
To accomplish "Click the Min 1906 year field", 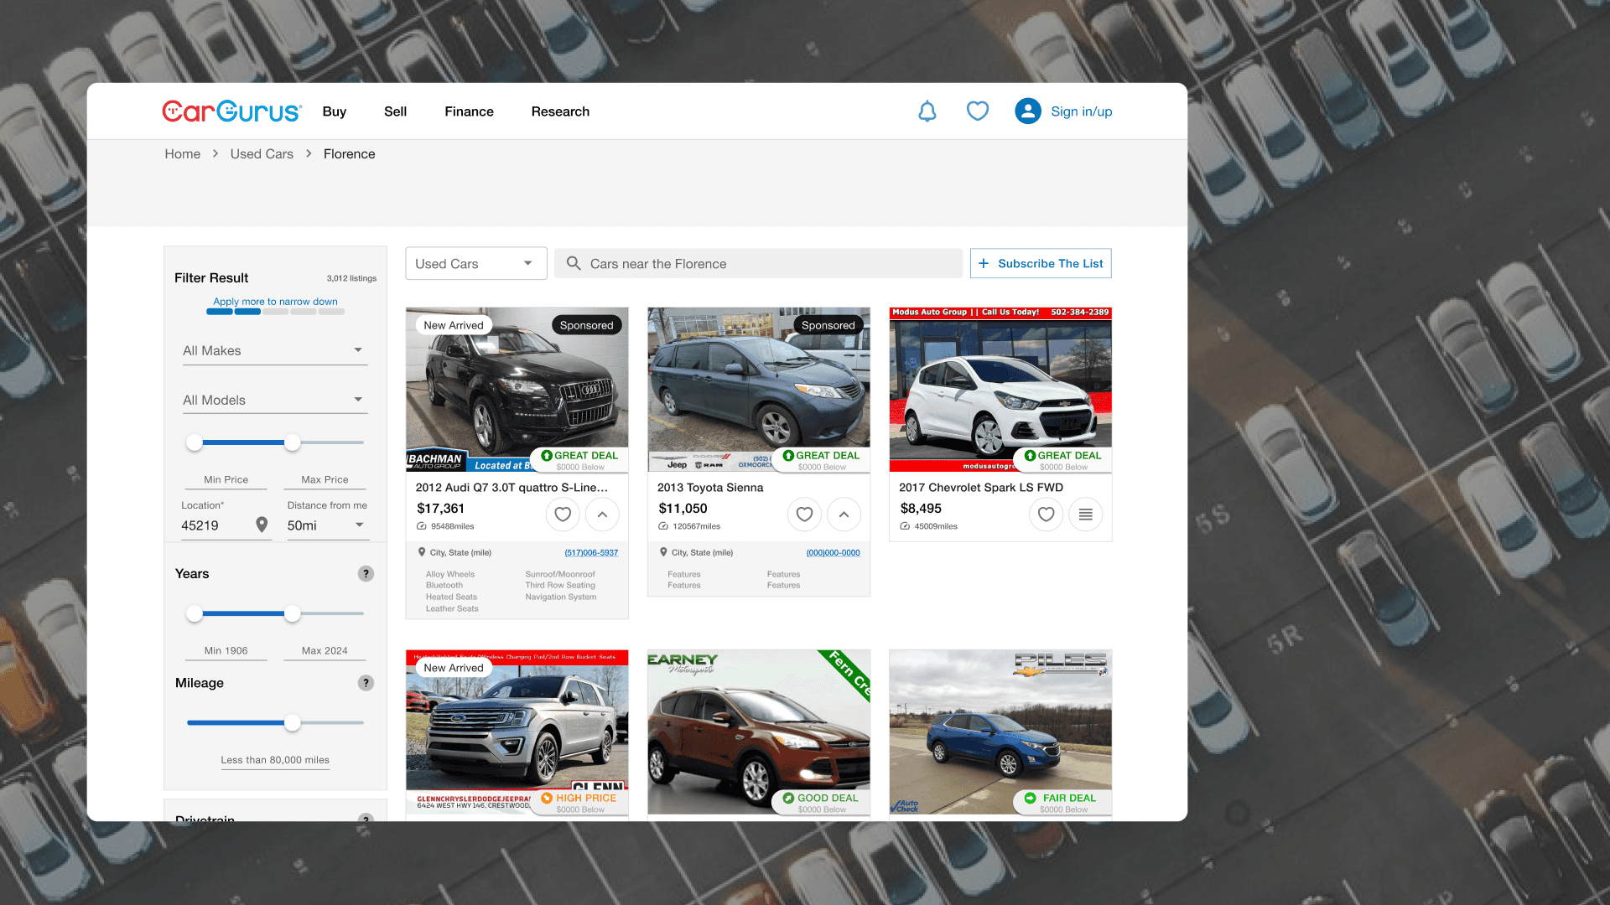I will pyautogui.click(x=226, y=651).
